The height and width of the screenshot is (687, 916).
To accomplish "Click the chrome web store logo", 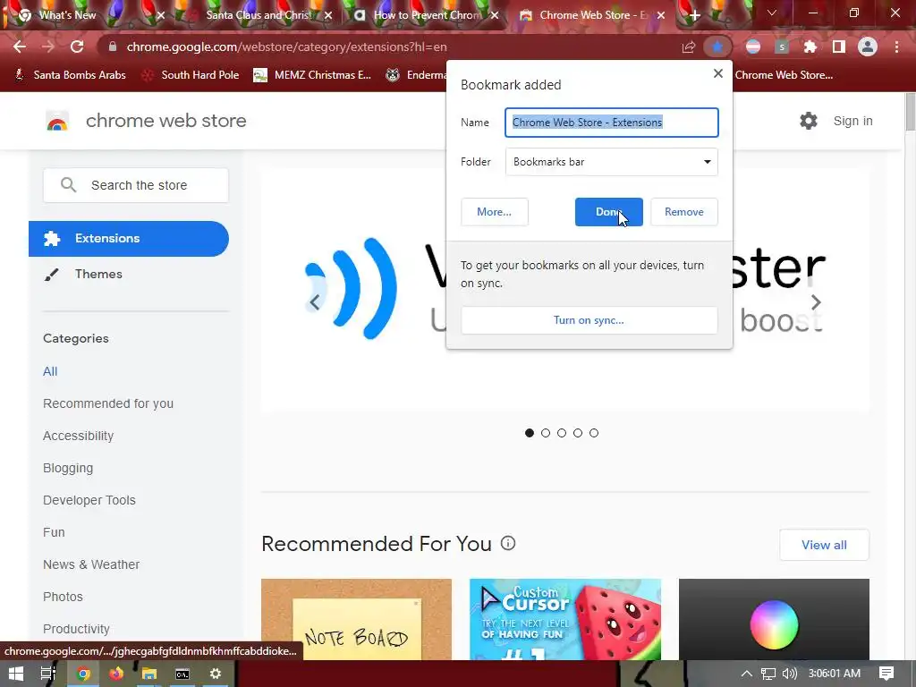I will 57,121.
